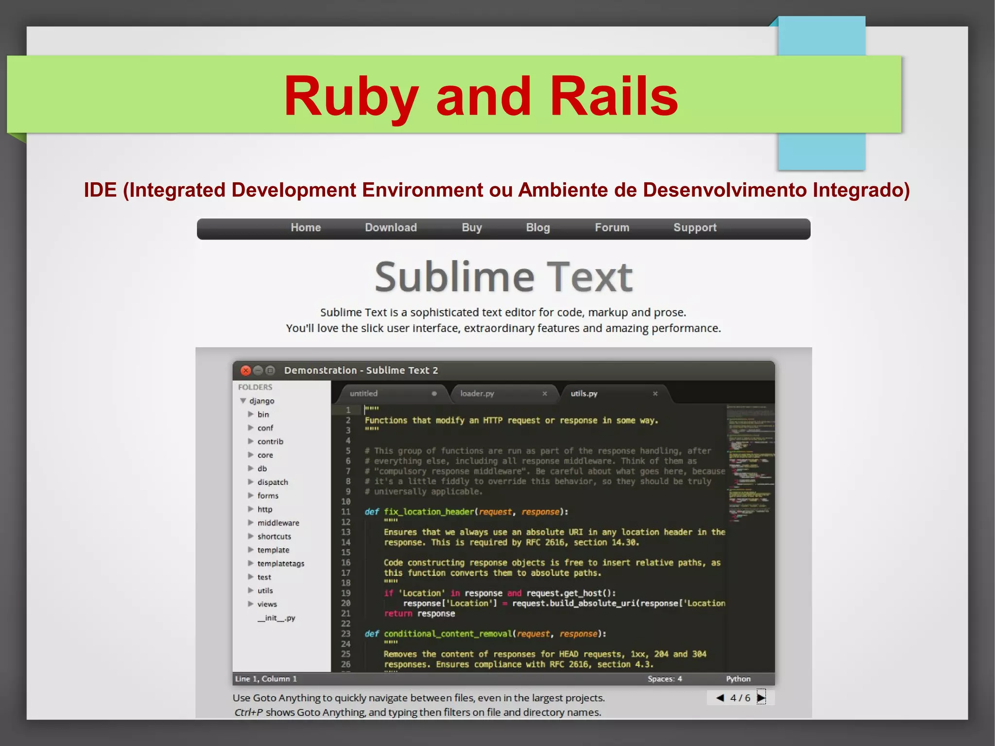Close the loader.py tab with its x

(545, 394)
